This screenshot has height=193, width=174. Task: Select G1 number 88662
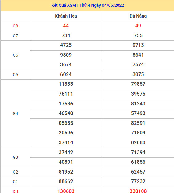[x=66, y=182]
